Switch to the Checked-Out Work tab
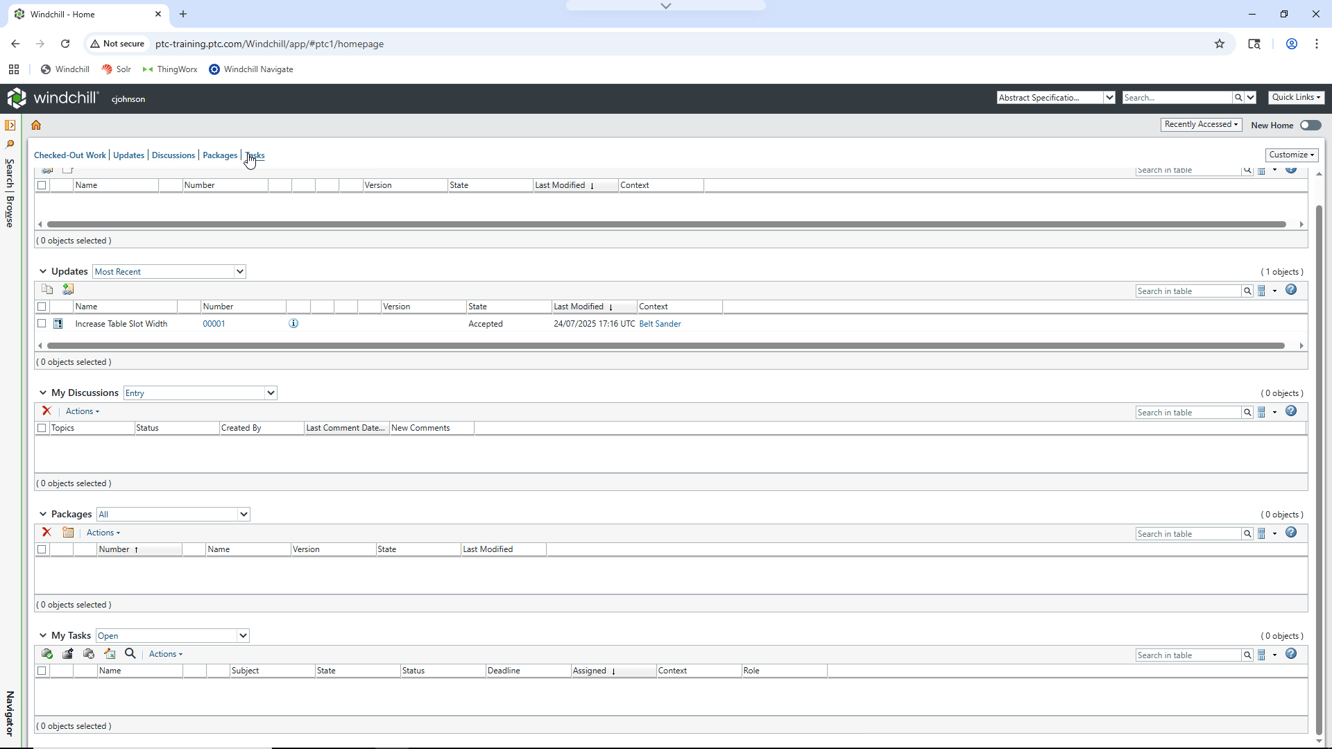The height and width of the screenshot is (749, 1332). click(70, 155)
